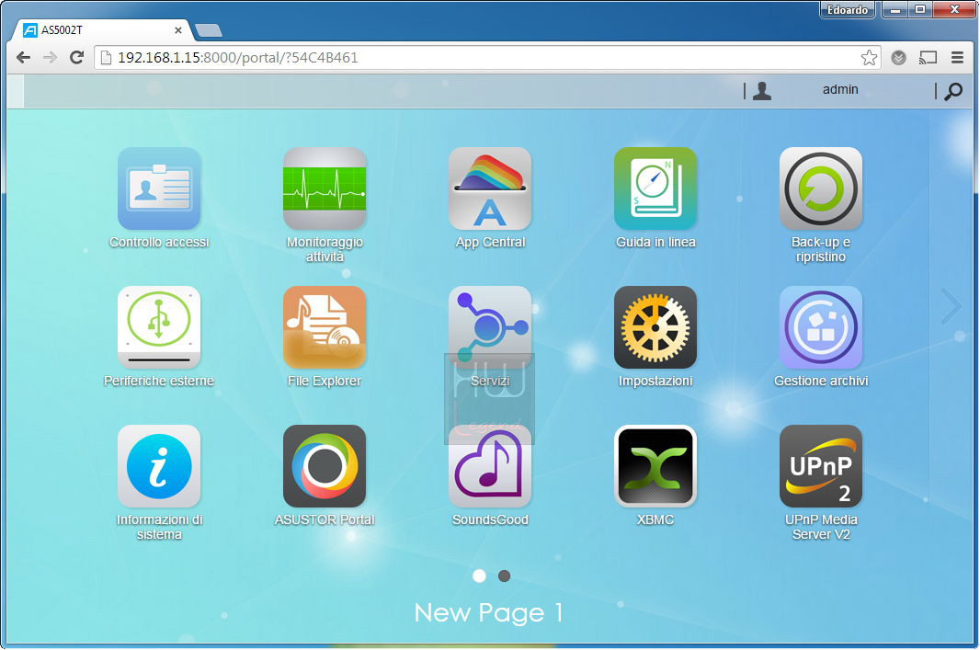Click the New Page 1 title
980x650 pixels.
pyautogui.click(x=489, y=612)
